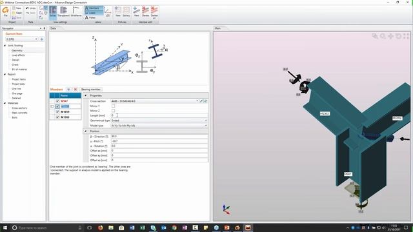Viewport: 413px width, 232px height.
Task: Toggle the M947 member checkbox
Action: coord(57,101)
